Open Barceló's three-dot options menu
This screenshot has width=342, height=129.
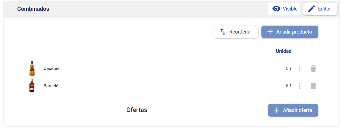(300, 86)
